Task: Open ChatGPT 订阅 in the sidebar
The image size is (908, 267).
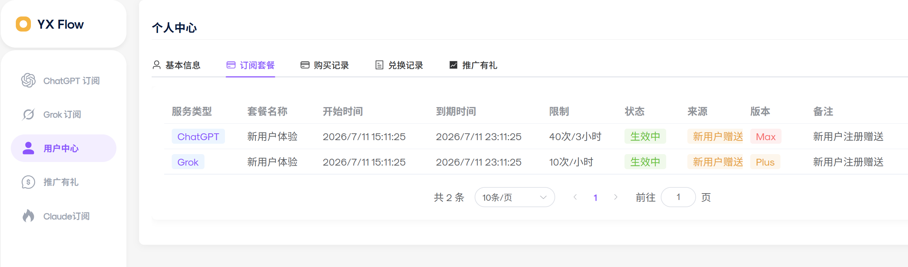Action: tap(64, 81)
